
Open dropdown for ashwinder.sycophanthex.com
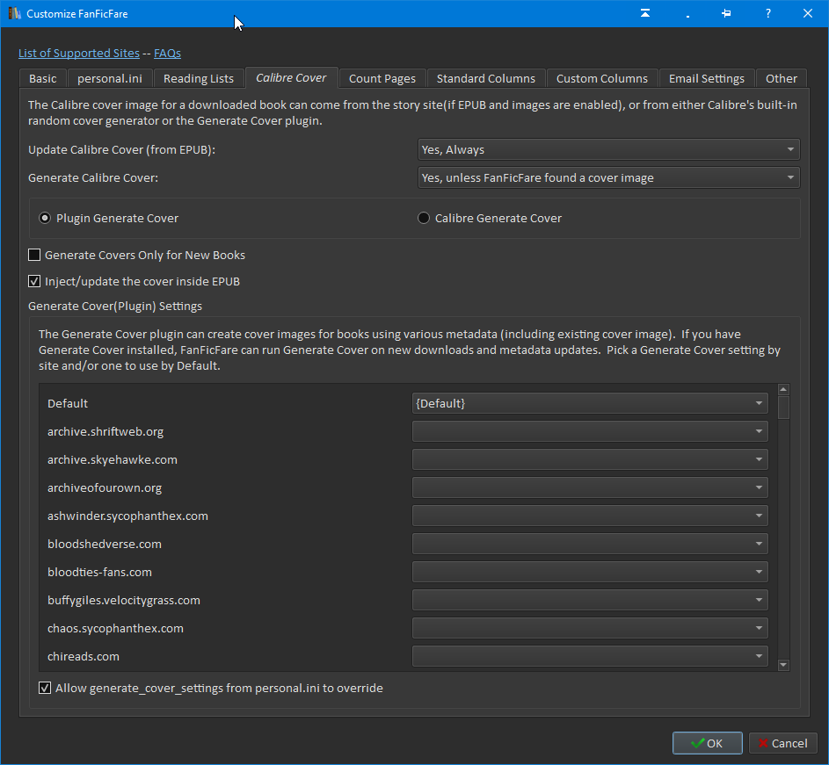(590, 515)
